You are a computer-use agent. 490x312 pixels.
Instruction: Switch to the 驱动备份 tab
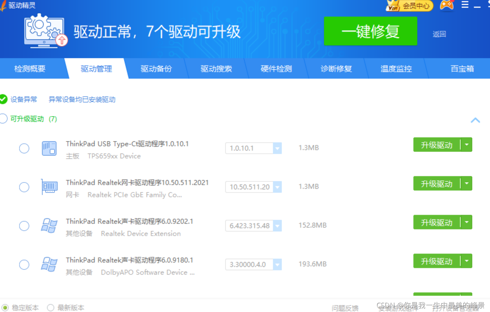(x=156, y=69)
